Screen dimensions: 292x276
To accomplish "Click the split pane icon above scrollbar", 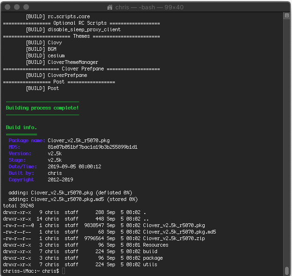I will pos(287,15).
